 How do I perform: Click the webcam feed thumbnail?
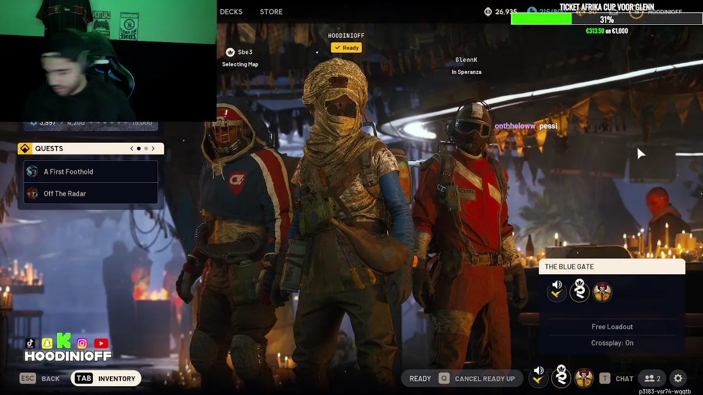coord(108,60)
